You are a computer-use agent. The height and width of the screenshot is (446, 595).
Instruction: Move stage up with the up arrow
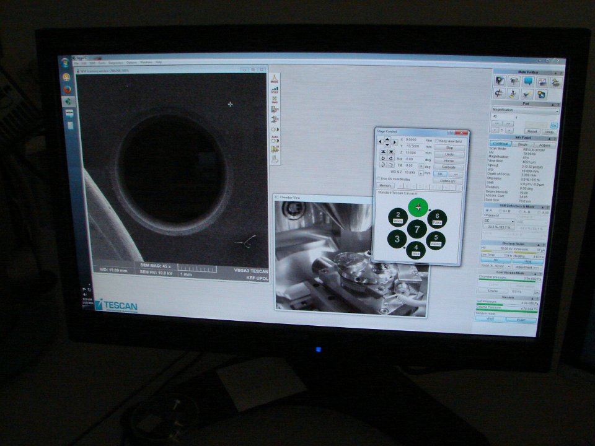pos(387,139)
